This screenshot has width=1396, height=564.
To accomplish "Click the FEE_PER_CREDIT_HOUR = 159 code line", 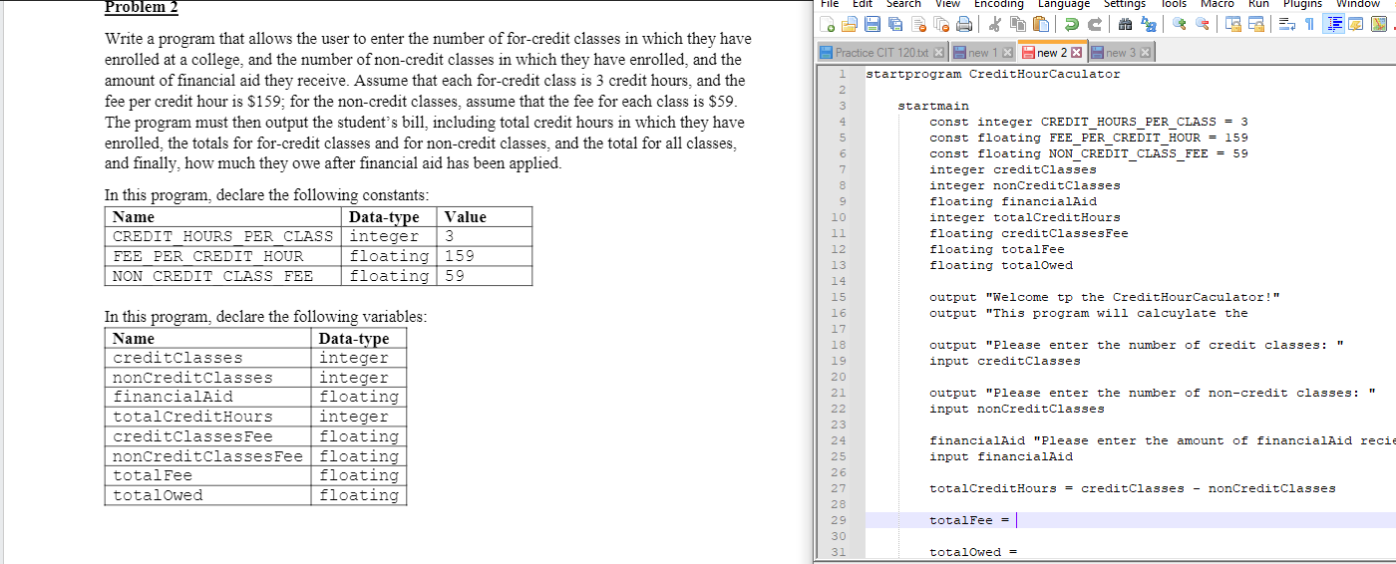I will (1089, 138).
